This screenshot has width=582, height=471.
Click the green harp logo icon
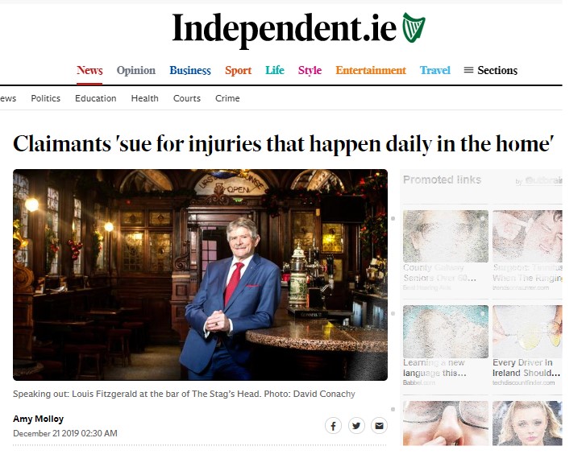click(414, 27)
